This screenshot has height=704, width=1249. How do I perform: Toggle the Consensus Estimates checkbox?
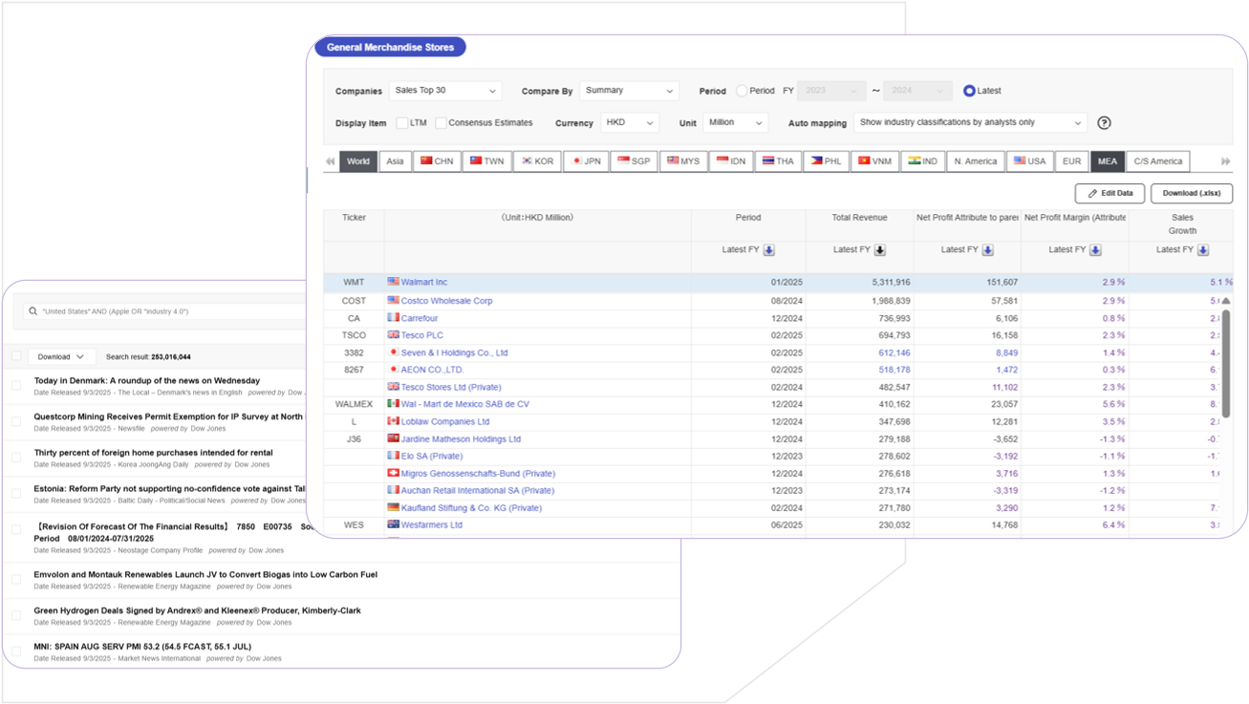coord(441,123)
